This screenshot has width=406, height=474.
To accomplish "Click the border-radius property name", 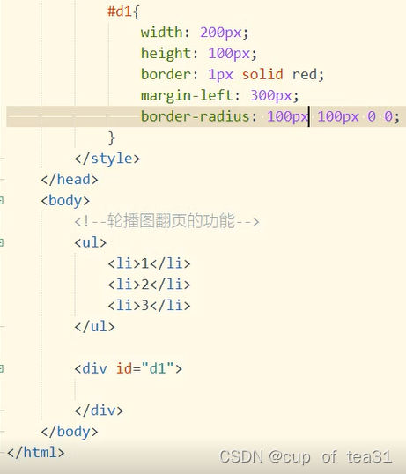I will (196, 116).
